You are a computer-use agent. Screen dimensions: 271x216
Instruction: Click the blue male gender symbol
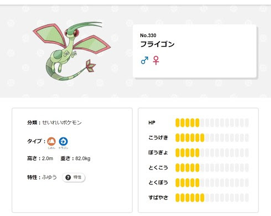(x=144, y=60)
